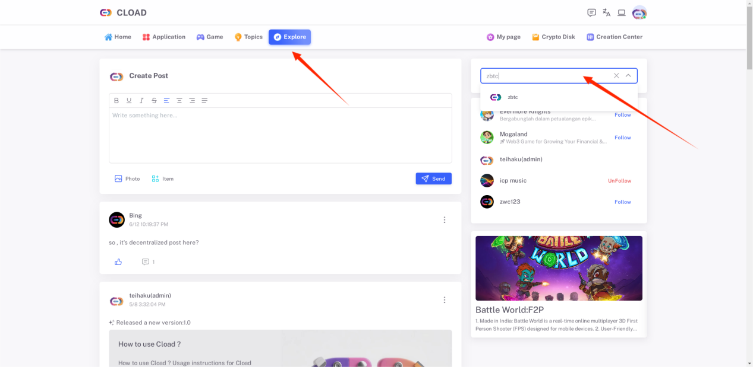Viewport: 753px width, 367px height.
Task: Follow zwc123
Action: 622,202
